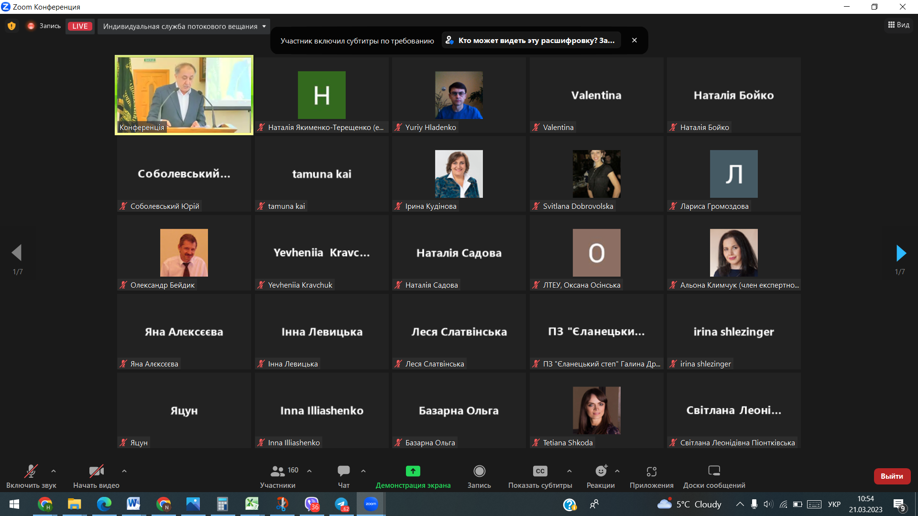The image size is (918, 516).
Task: Go to next gallery page arrow
Action: 901,253
